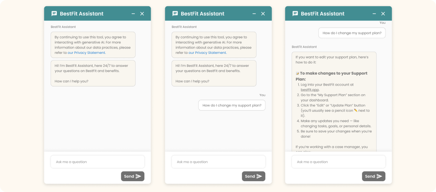Click the chat bubble icon in the middle panel header

click(175, 14)
